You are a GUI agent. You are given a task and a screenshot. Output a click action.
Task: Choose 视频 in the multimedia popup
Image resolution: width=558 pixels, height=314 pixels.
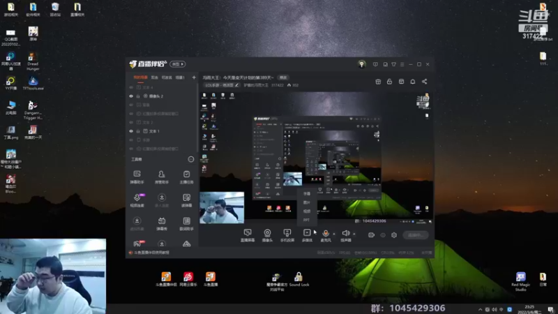[307, 211]
